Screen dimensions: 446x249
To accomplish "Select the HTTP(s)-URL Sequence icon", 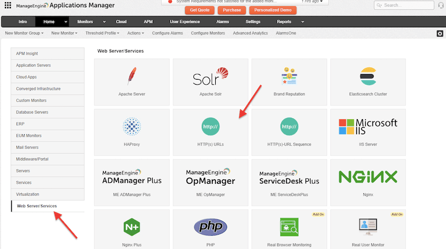I will pyautogui.click(x=289, y=126).
